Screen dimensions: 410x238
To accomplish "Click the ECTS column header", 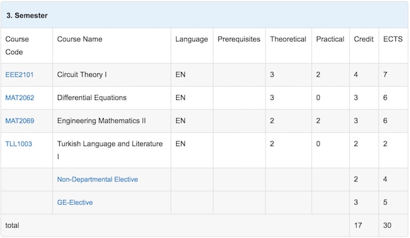I will 393,39.
